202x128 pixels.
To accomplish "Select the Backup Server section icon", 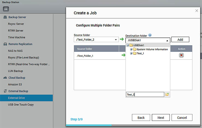I will [x=5, y=17].
